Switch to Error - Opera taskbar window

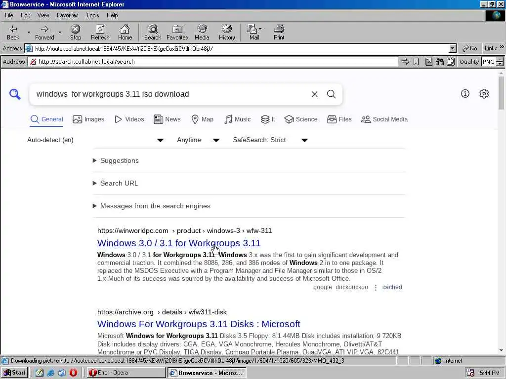pos(126,373)
